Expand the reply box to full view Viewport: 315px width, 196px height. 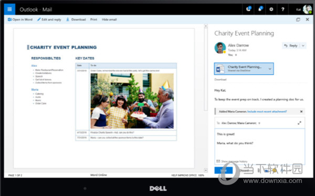[299, 123]
